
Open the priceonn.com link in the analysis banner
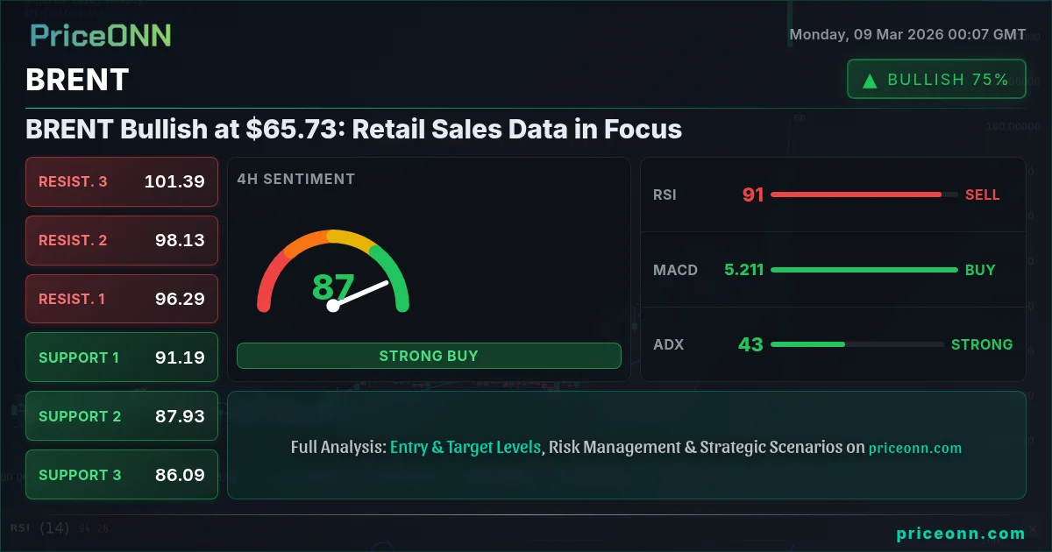tap(915, 448)
